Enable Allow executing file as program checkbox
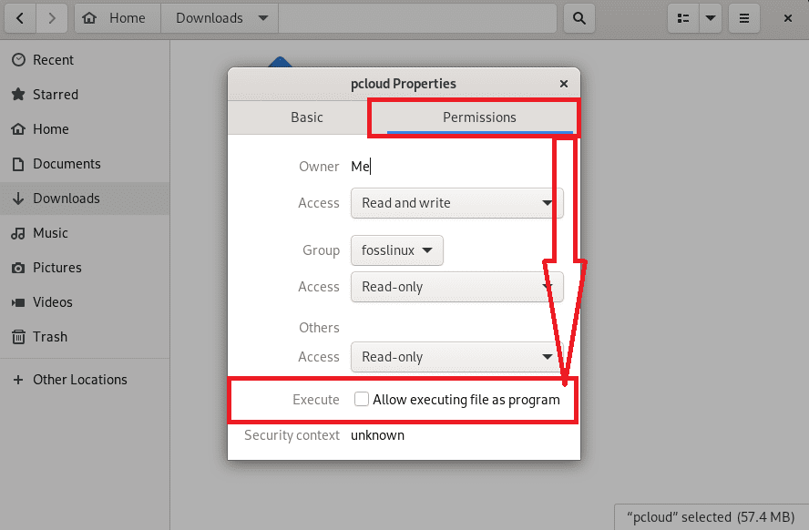The width and height of the screenshot is (809, 530). tap(362, 400)
